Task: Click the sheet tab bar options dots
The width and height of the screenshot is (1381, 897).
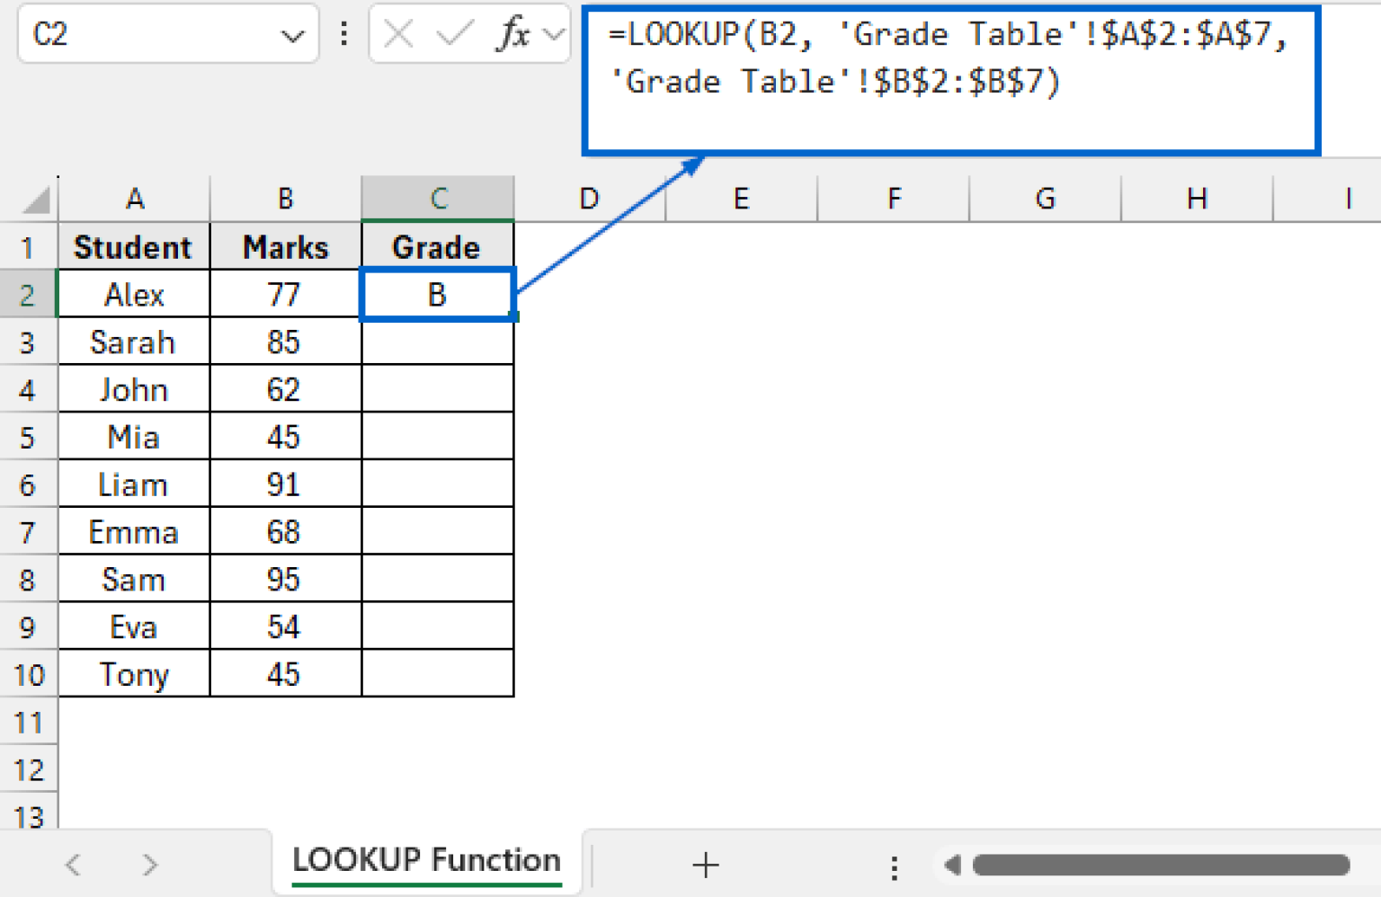Action: click(894, 867)
